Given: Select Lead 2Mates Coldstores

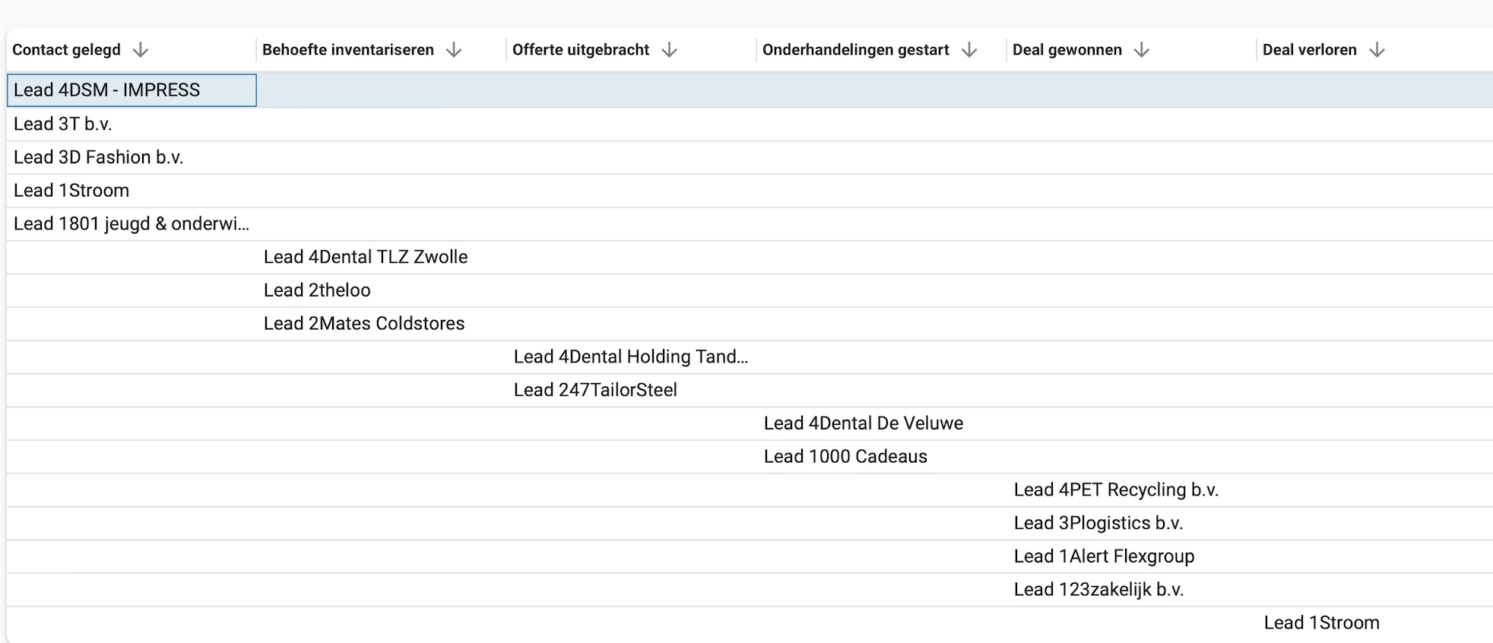Looking at the screenshot, I should [x=364, y=324].
